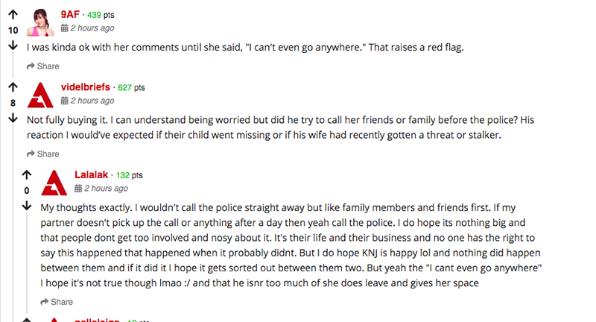Downvote Lalalak's reply
Image resolution: width=596 pixels, height=322 pixels.
coord(27,205)
